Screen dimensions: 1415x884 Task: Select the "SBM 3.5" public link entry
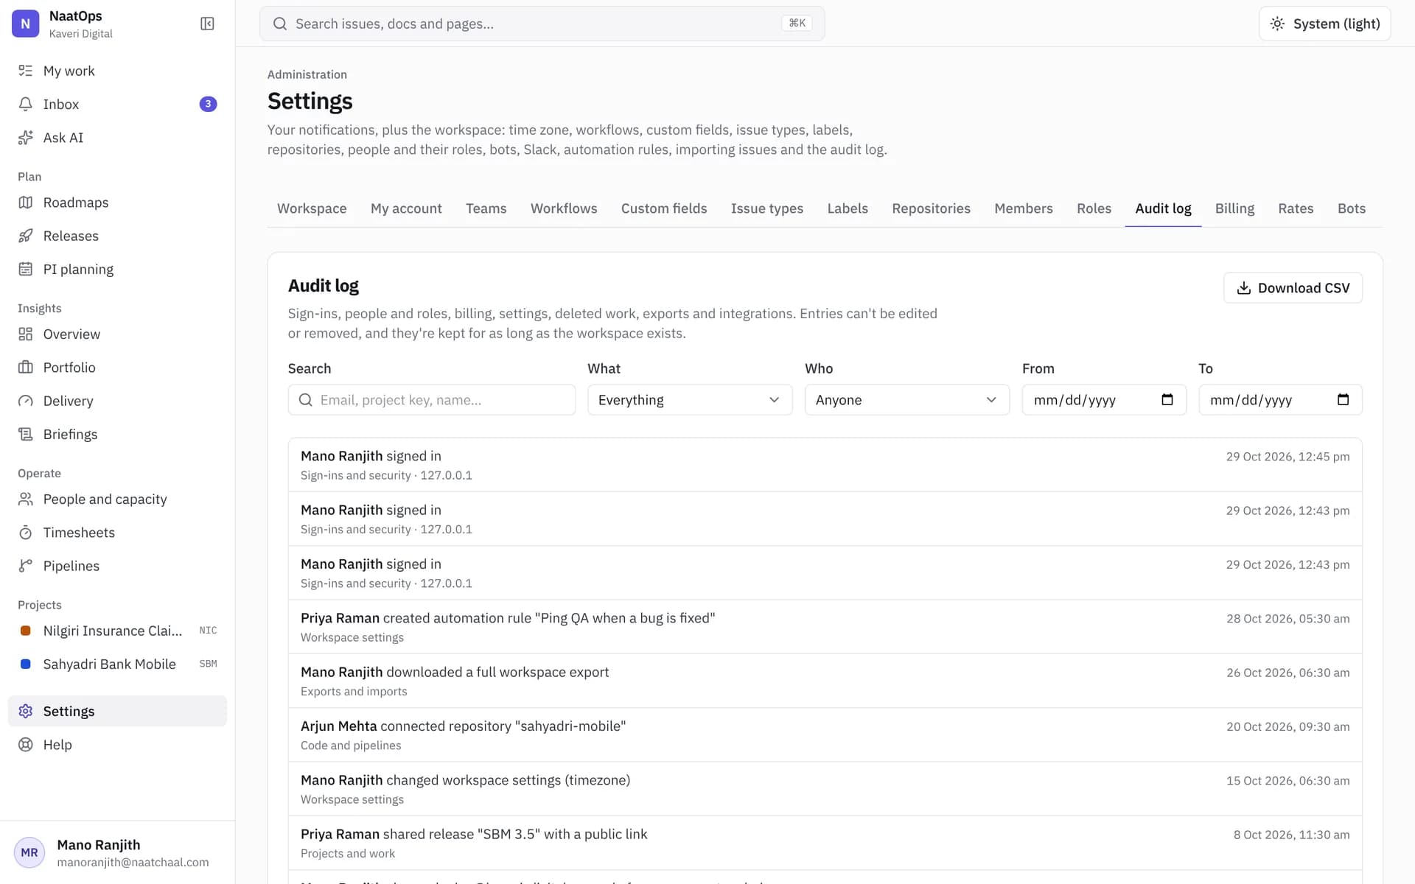coord(825,843)
